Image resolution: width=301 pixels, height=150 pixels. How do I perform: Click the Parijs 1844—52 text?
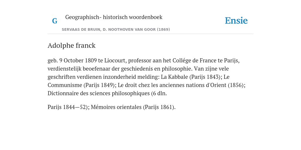tap(67, 107)
